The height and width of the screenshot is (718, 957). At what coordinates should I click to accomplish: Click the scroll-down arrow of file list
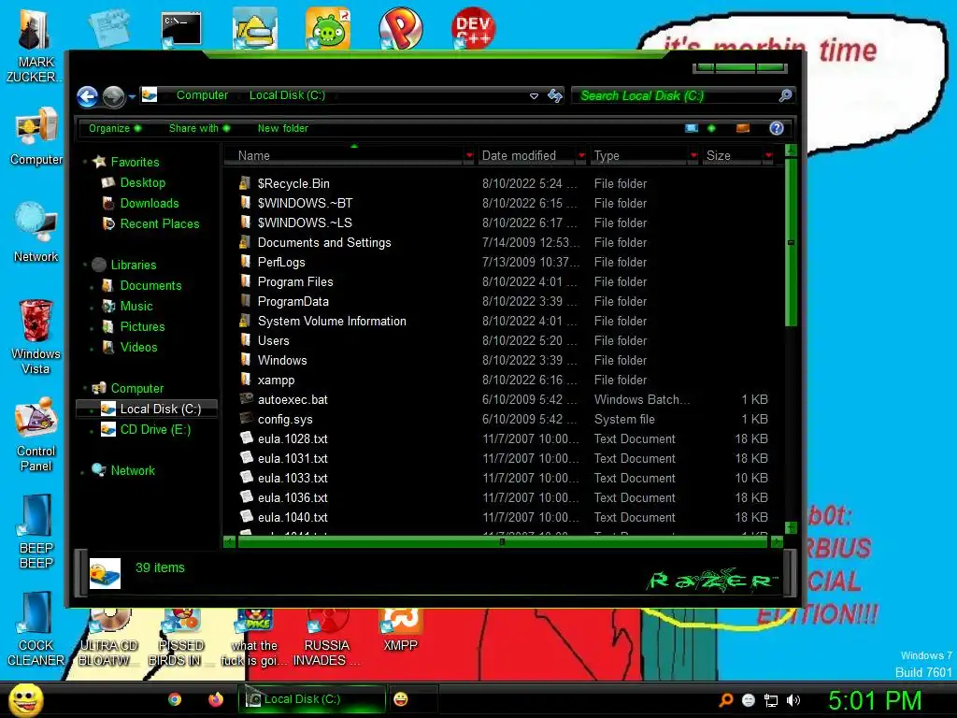pos(791,527)
